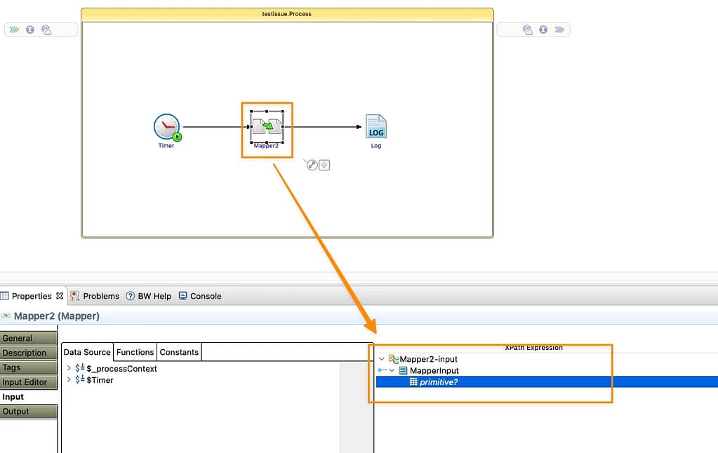Open the Input Editor sidebar section

coord(27,381)
